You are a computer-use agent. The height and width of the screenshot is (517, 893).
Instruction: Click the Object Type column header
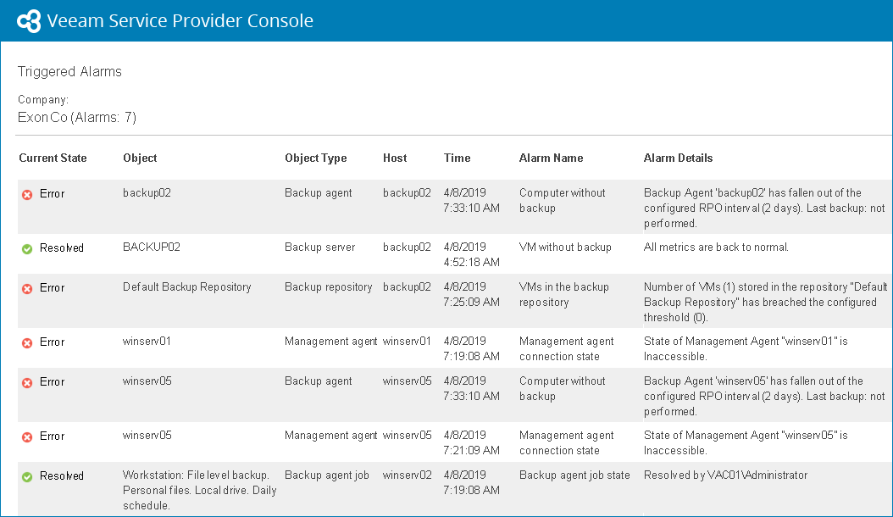pyautogui.click(x=316, y=158)
